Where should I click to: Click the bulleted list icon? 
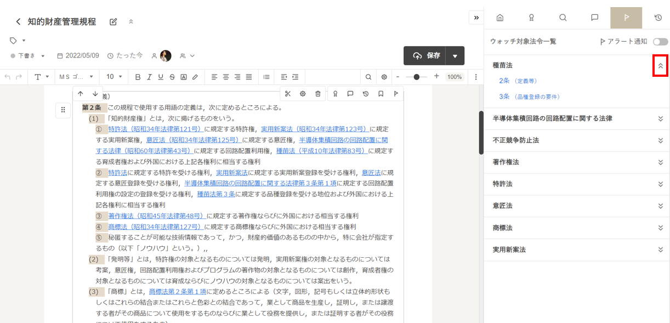266,77
